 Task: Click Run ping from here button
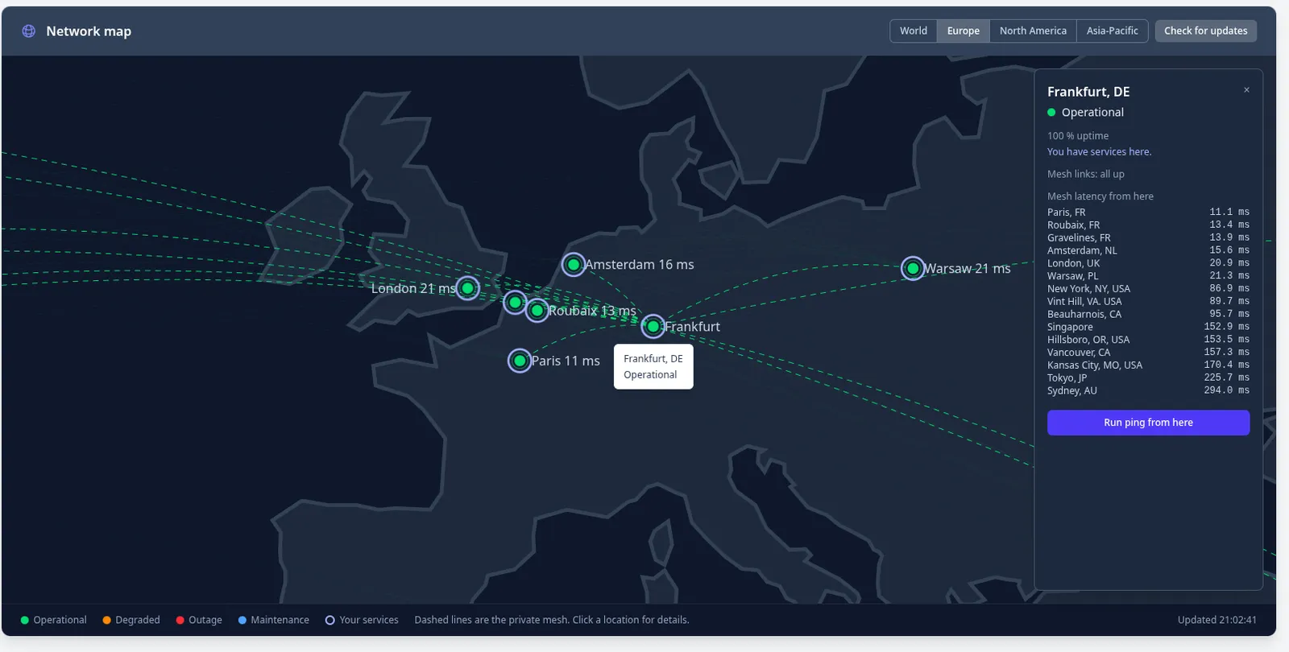1148,423
